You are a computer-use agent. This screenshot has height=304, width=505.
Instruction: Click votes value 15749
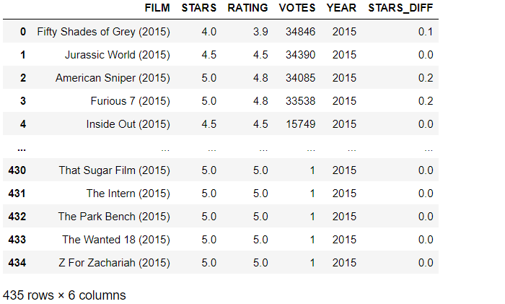tap(301, 124)
